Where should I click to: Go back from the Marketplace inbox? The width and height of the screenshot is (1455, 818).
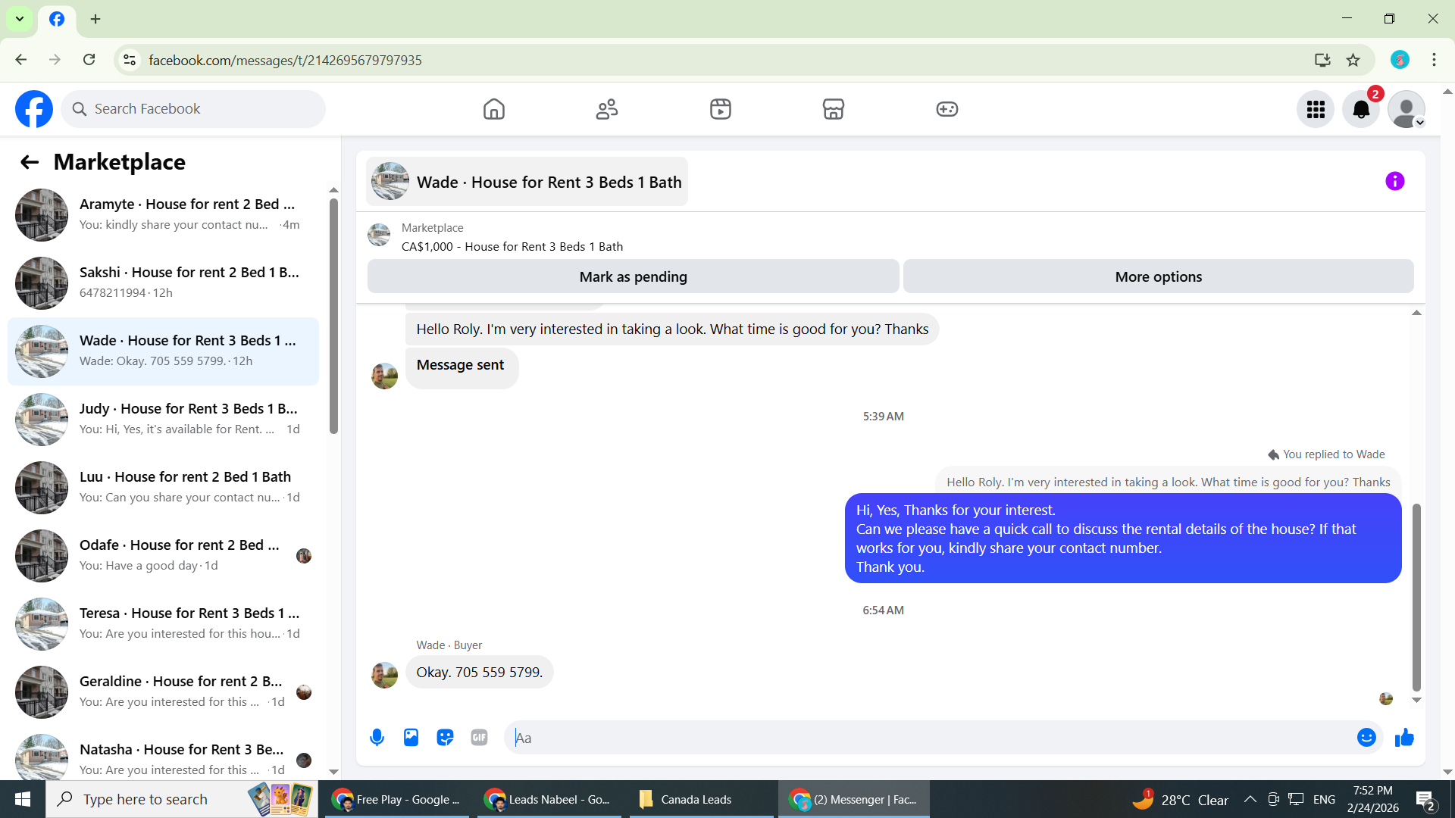click(30, 162)
